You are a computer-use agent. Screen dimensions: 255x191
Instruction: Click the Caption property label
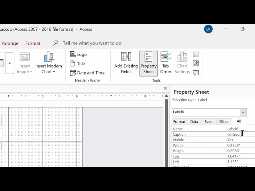pos(179,134)
